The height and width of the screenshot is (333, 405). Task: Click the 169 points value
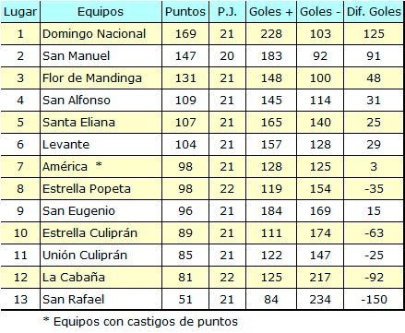point(185,34)
